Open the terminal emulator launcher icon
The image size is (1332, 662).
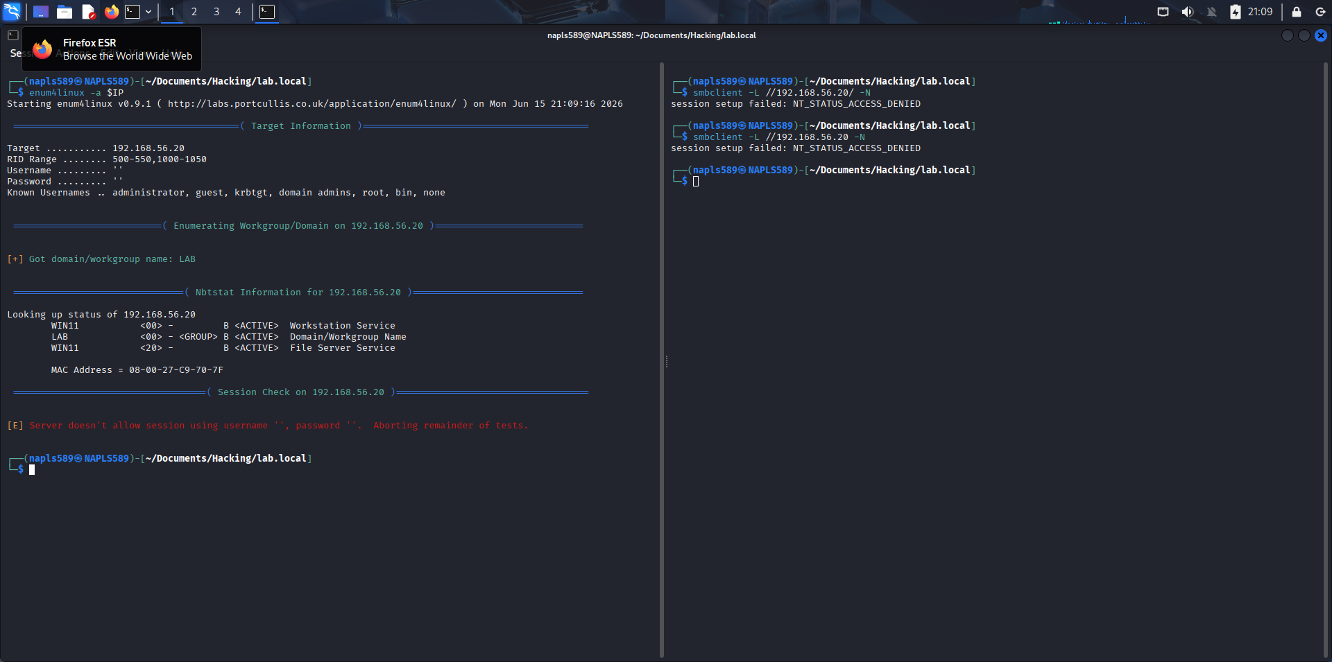(133, 12)
